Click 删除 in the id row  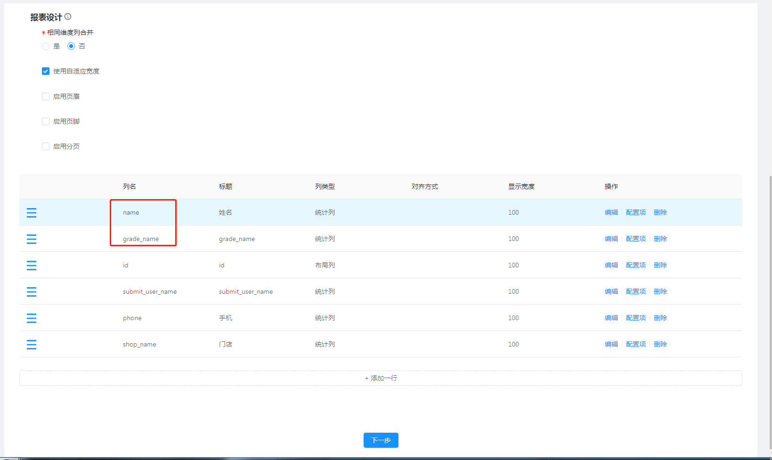coord(660,265)
